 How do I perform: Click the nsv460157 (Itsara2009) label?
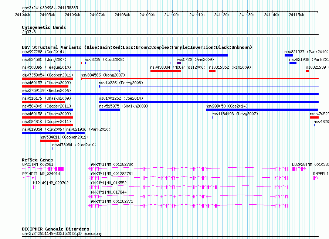[x=47, y=83]
